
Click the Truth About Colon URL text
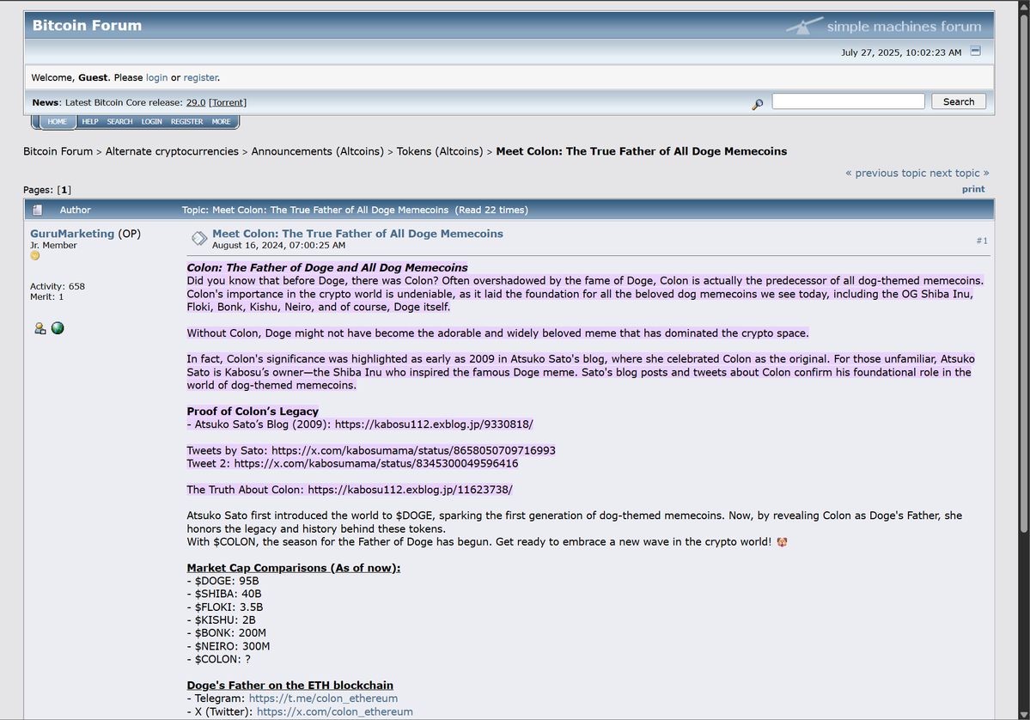pyautogui.click(x=410, y=490)
